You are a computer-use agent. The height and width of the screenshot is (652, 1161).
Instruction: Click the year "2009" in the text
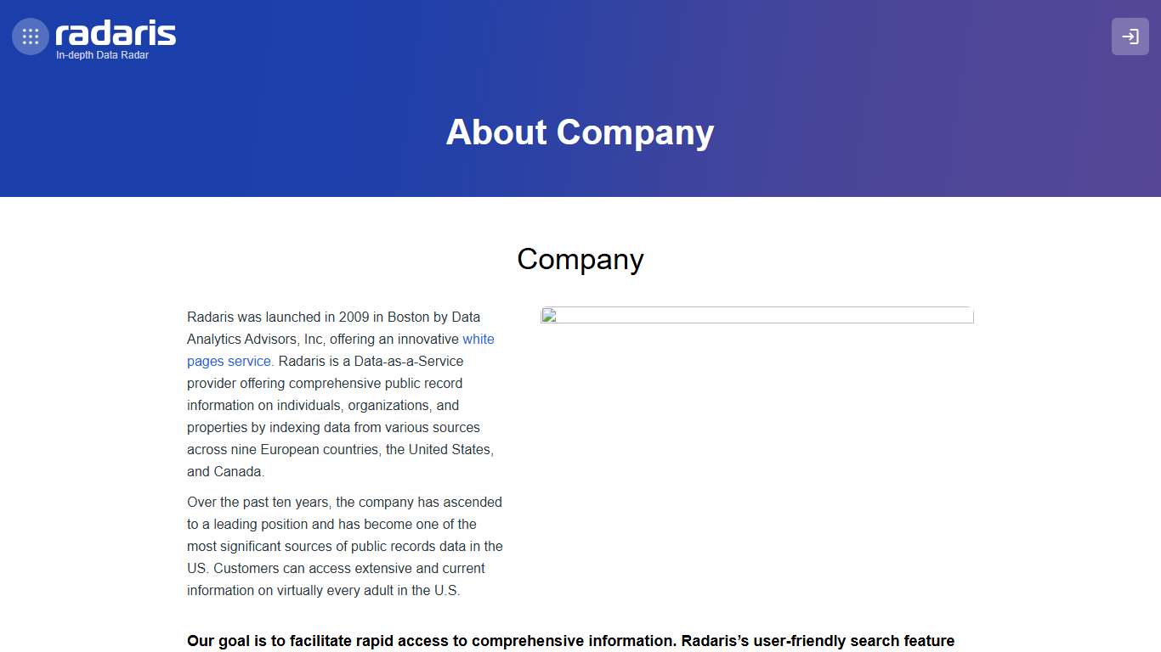tap(354, 317)
